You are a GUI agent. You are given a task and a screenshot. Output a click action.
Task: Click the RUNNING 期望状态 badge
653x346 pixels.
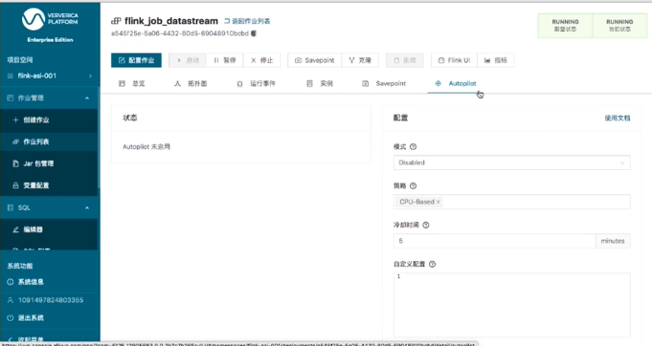click(x=565, y=26)
